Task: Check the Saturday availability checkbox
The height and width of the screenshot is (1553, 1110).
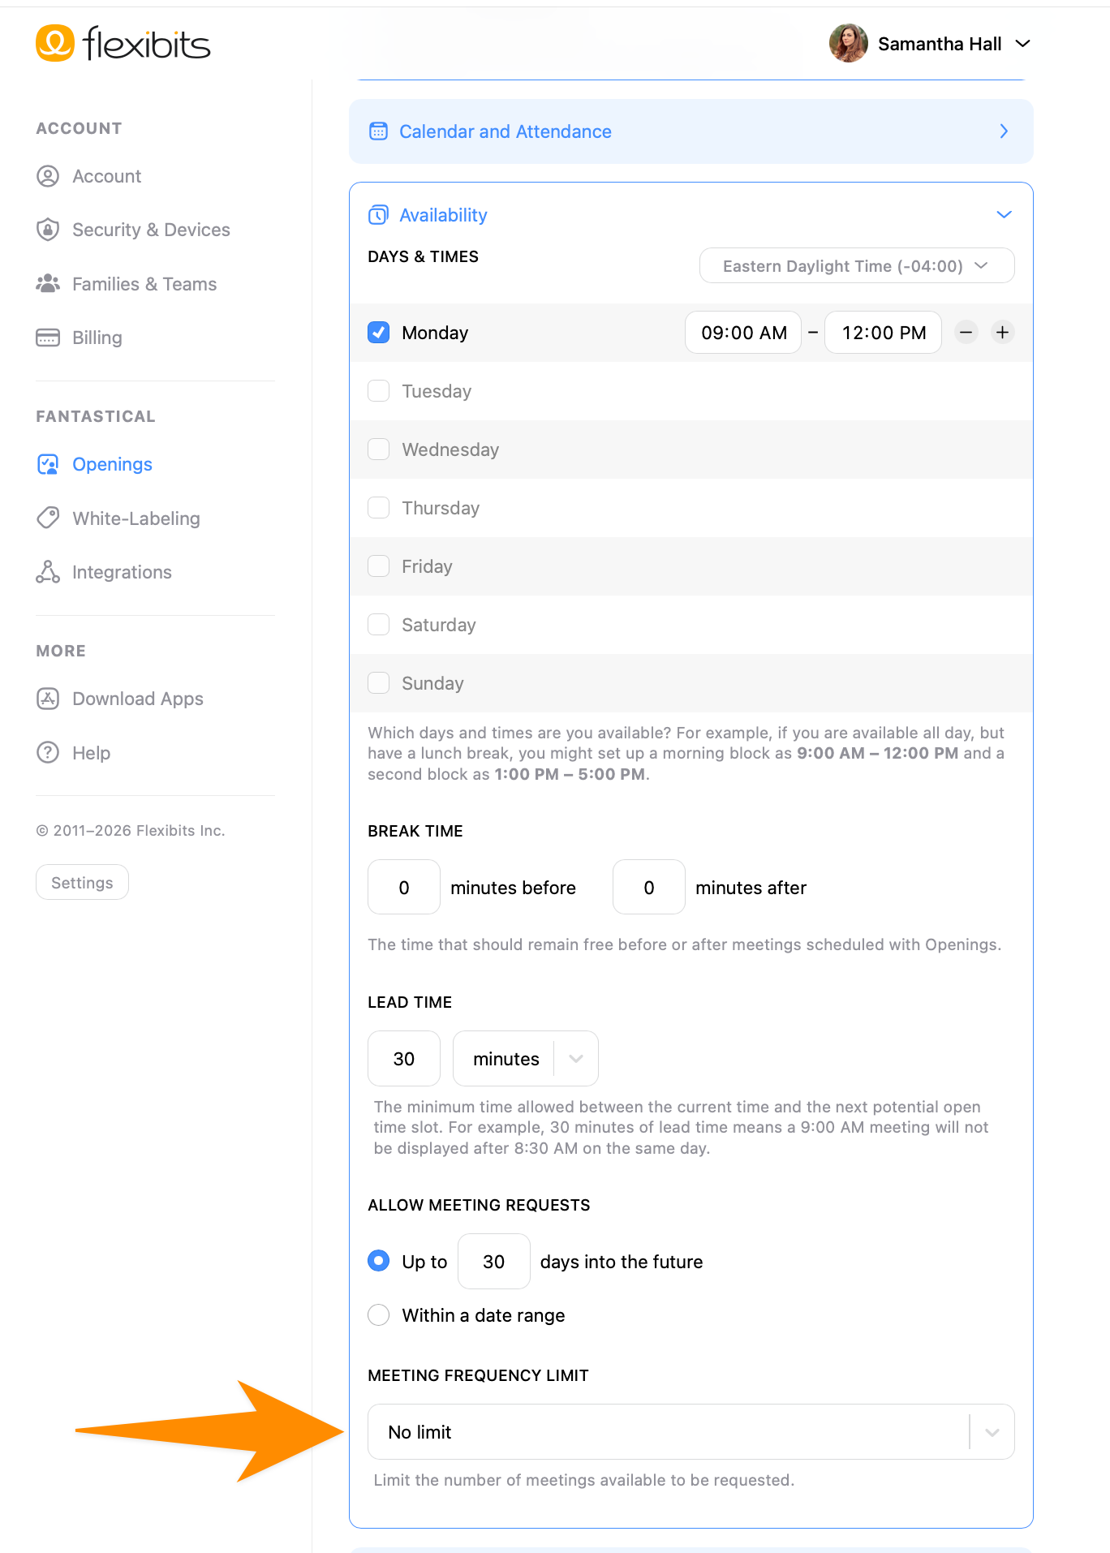Action: tap(379, 624)
